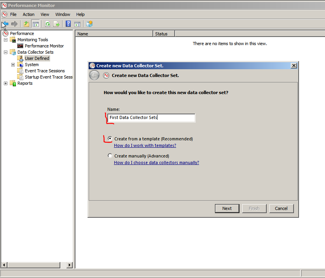Click the tree pane's left scroll arrow

(4, 265)
